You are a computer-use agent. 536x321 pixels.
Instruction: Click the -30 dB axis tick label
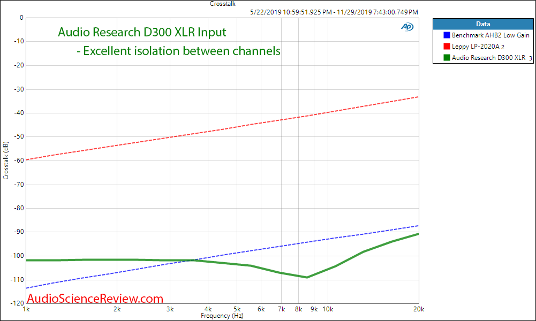19,89
